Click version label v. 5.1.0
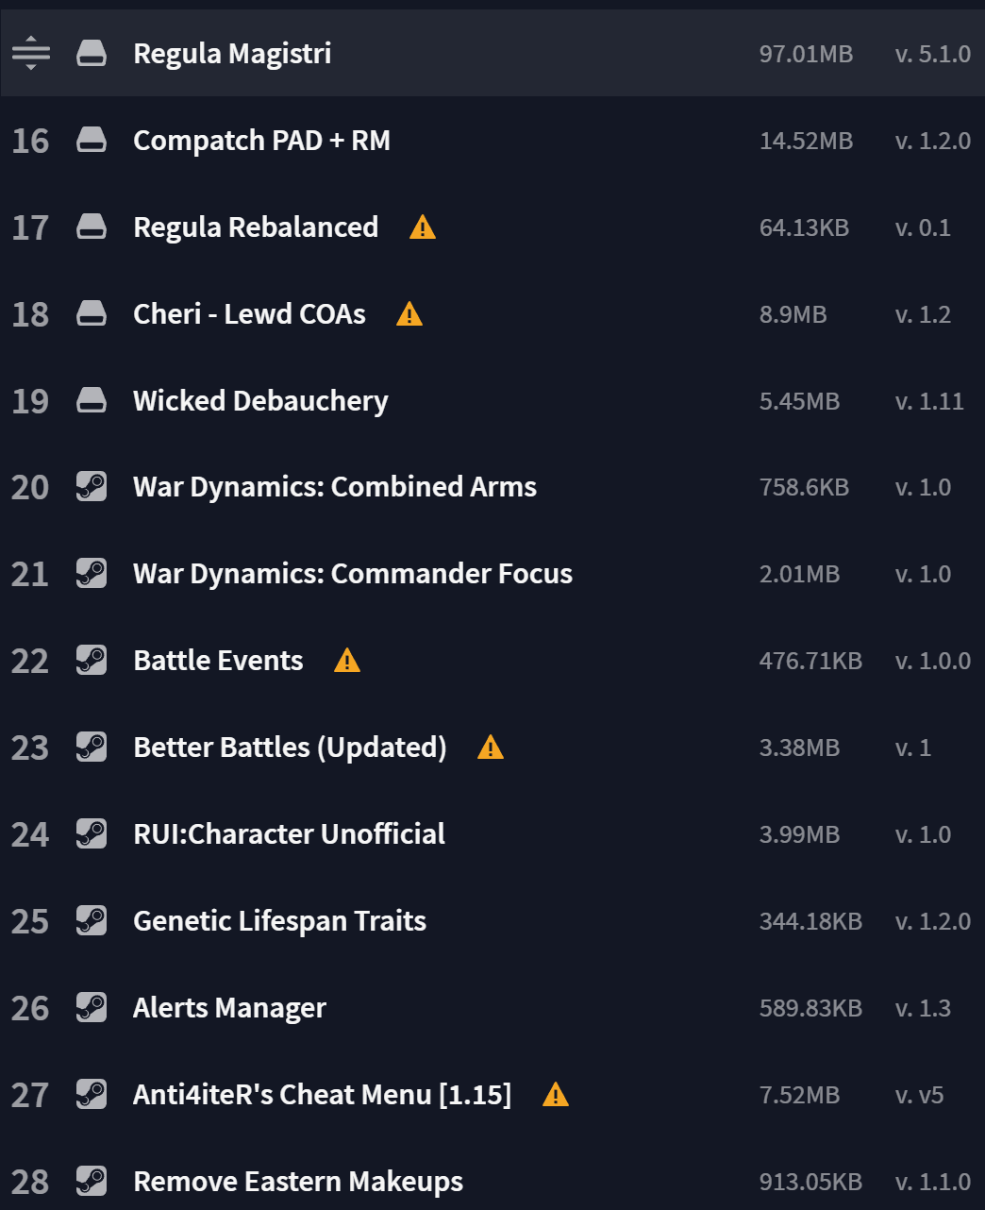This screenshot has height=1210, width=985. [x=932, y=54]
